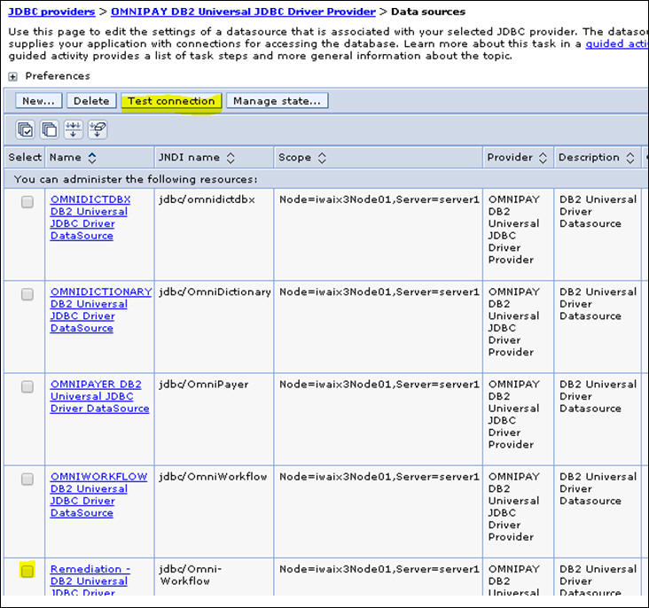Open the OMNIWORKFLOW DB2 Universal DataSource link
649x608 pixels.
pos(98,495)
